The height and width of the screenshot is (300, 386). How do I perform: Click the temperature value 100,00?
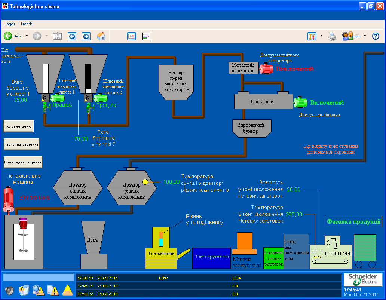click(x=171, y=182)
